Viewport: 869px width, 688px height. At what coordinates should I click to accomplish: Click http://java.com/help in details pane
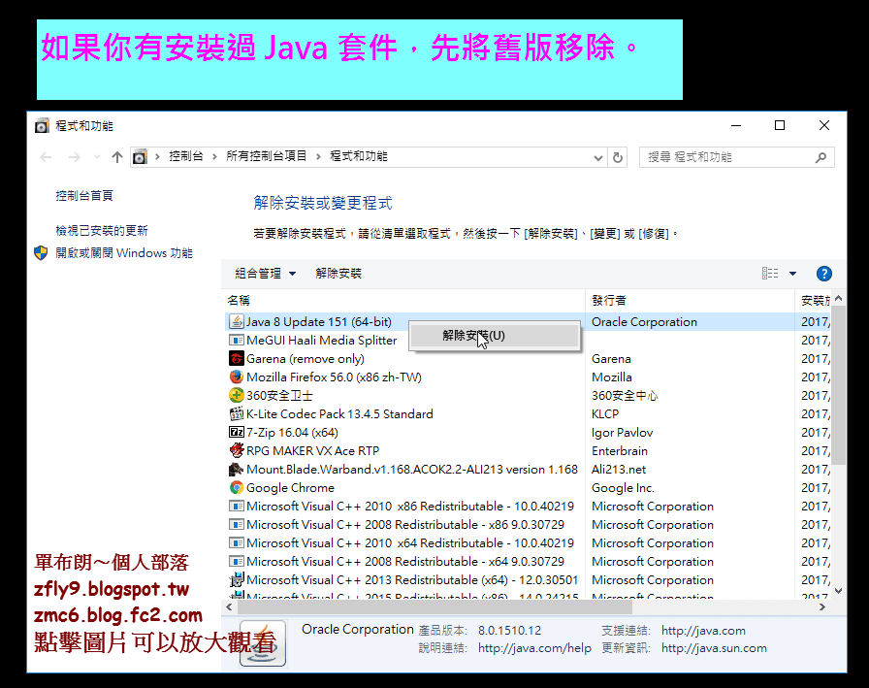tap(534, 648)
